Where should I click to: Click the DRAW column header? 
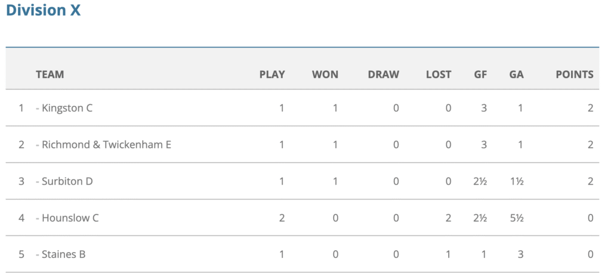(383, 74)
